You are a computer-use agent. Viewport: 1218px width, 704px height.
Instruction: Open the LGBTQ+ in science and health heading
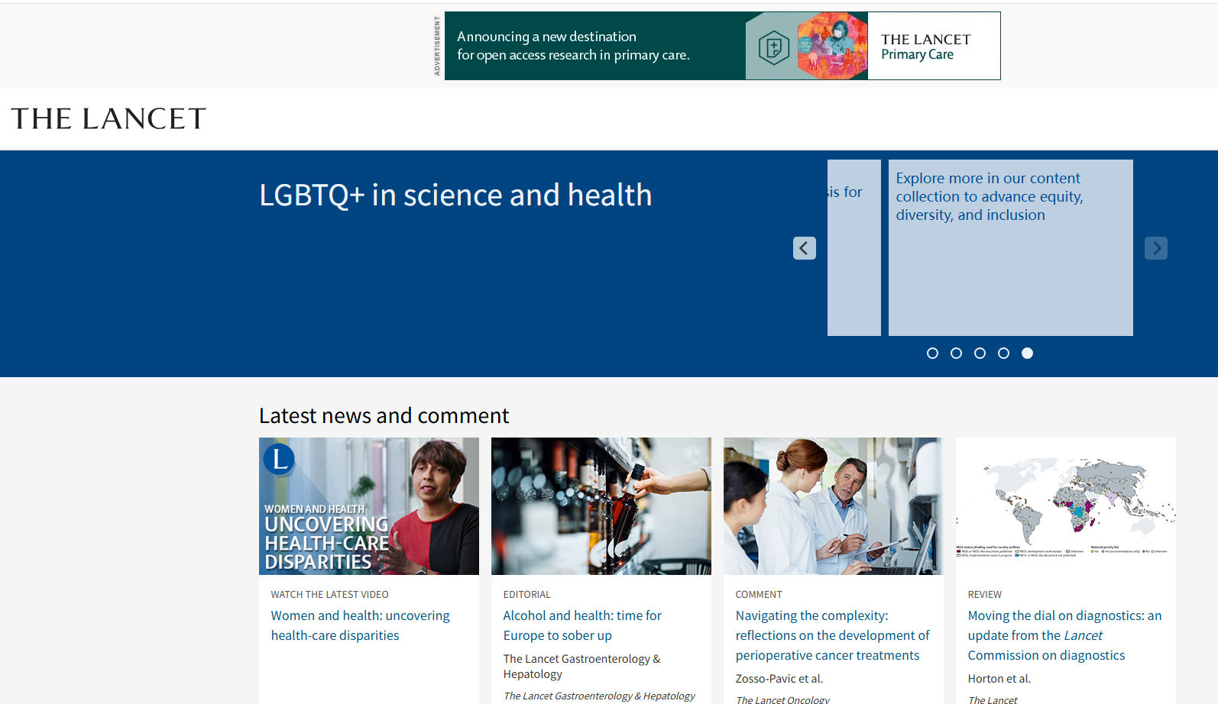pyautogui.click(x=455, y=195)
